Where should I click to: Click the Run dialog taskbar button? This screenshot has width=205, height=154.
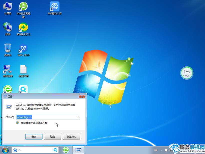78,150
